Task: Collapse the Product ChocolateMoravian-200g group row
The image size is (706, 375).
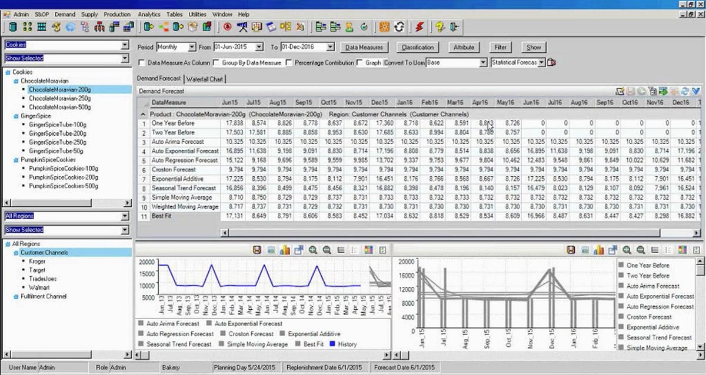Action: click(x=143, y=114)
